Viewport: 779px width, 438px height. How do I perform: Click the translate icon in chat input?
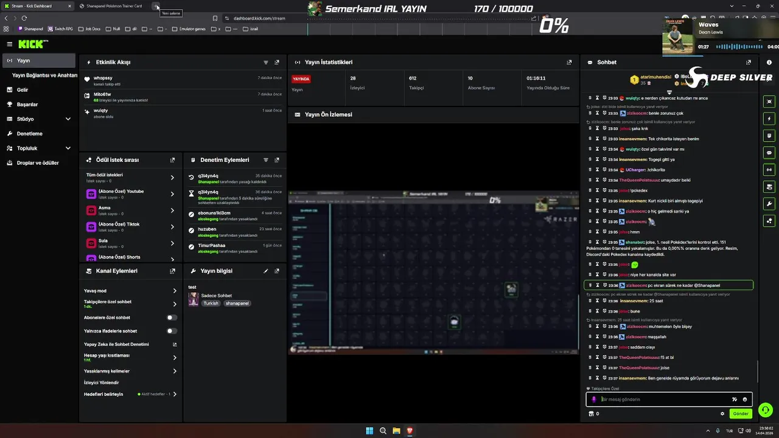pos(735,400)
